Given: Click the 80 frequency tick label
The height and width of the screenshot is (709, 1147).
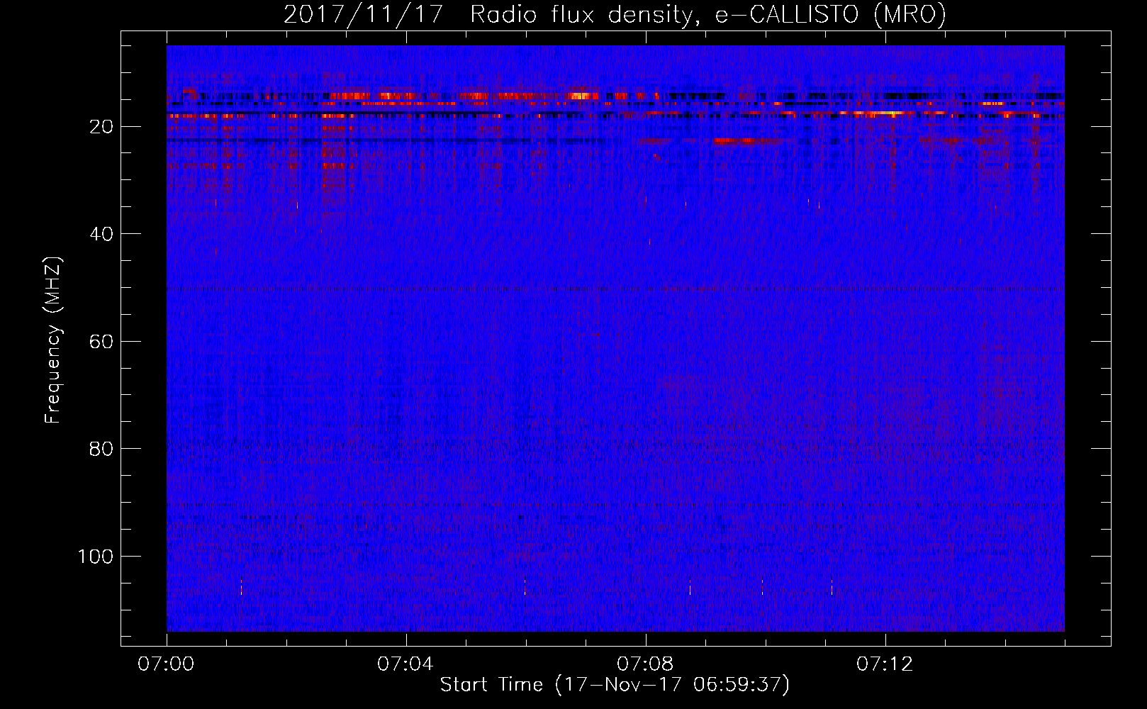Looking at the screenshot, I should point(101,449).
